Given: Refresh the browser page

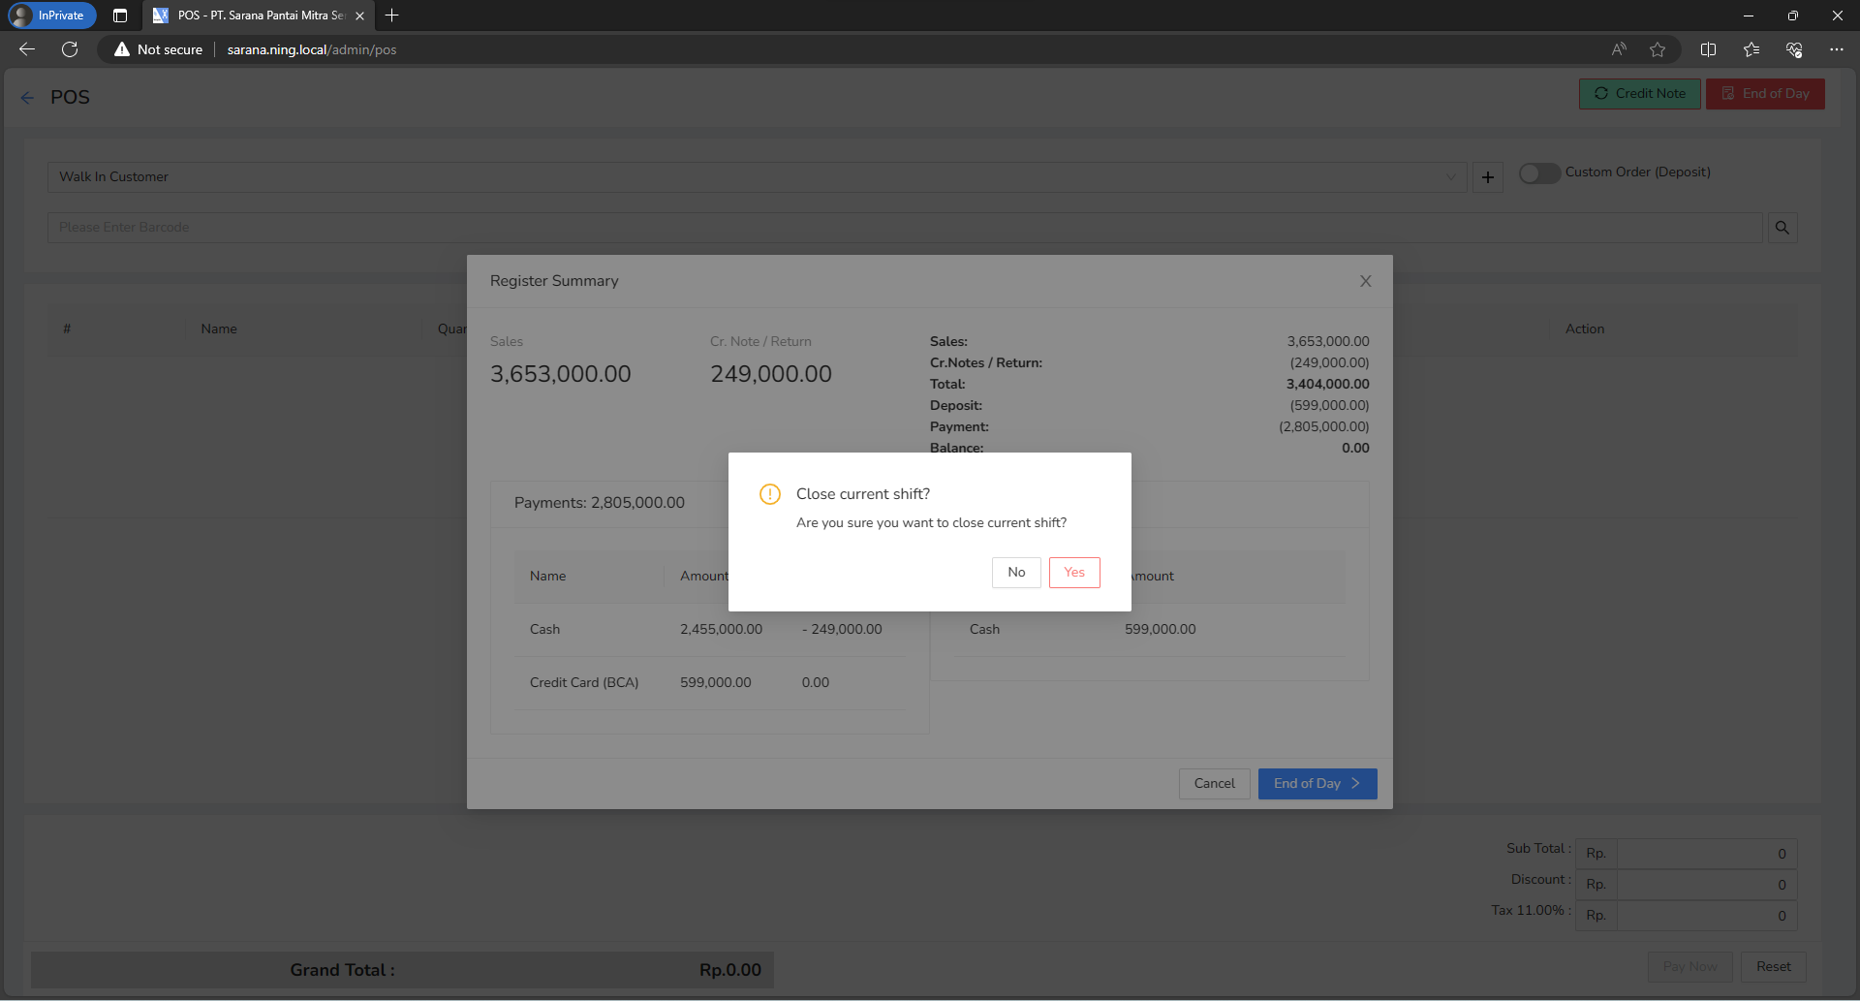Looking at the screenshot, I should [x=70, y=49].
